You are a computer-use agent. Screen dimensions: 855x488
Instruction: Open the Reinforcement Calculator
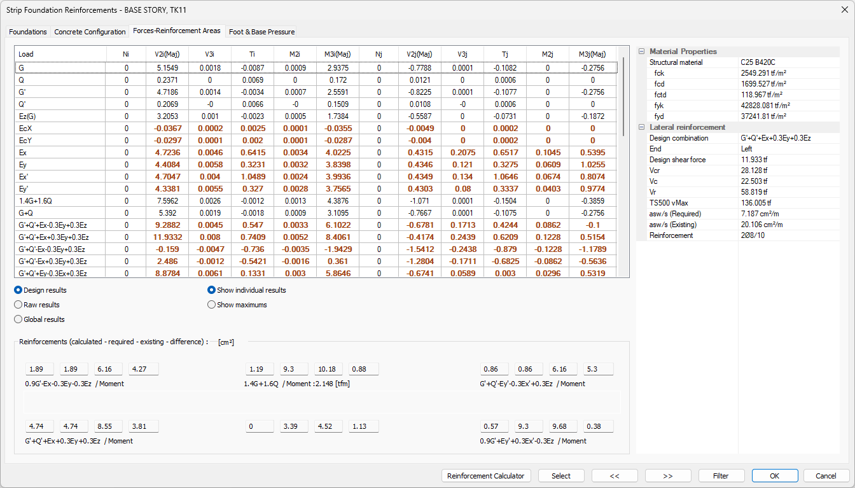tap(486, 476)
